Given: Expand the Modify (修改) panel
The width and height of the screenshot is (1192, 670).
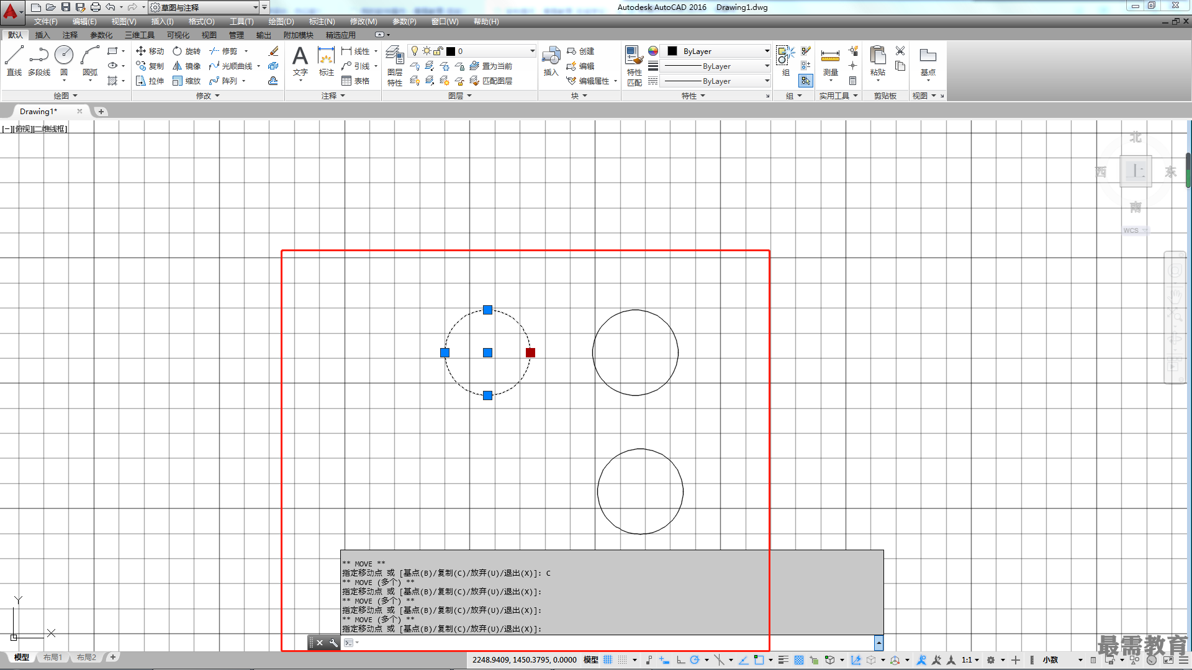Looking at the screenshot, I should (207, 96).
